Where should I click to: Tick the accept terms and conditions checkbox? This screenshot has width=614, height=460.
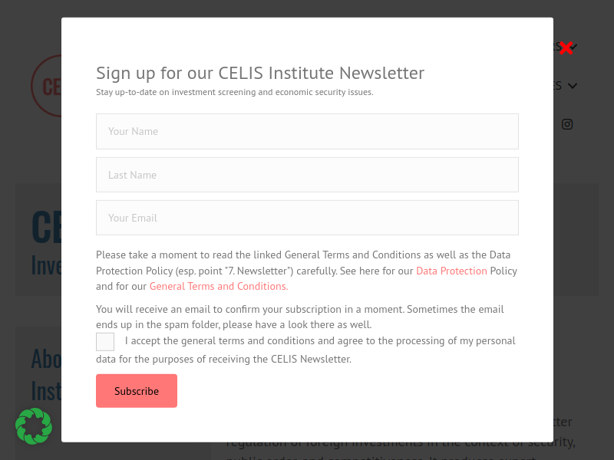click(105, 342)
